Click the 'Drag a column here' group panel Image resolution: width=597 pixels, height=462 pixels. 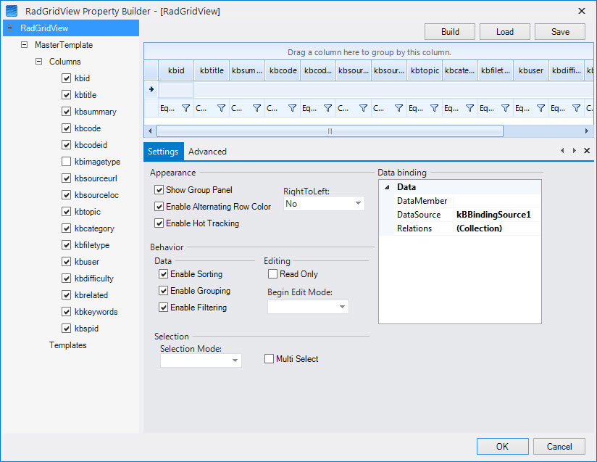369,52
